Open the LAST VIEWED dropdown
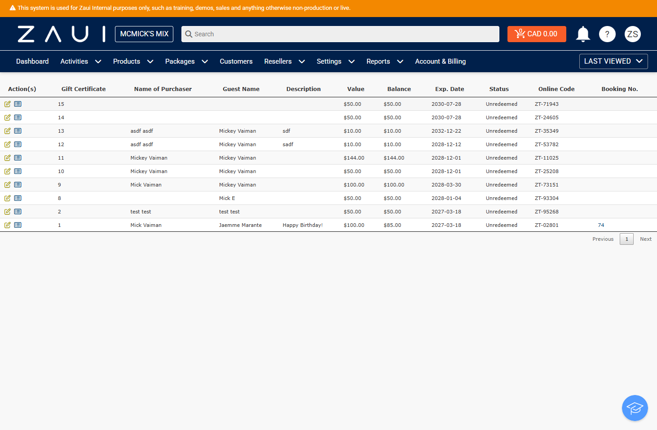The width and height of the screenshot is (657, 430). pos(613,61)
